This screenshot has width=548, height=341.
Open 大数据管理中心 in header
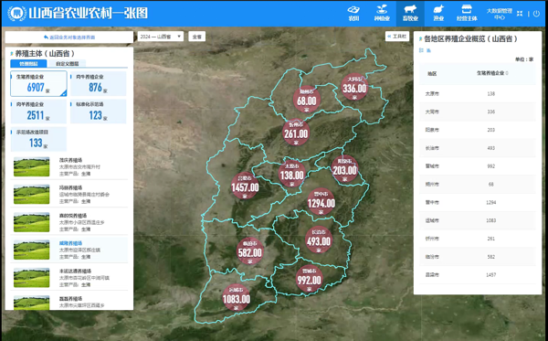499,14
